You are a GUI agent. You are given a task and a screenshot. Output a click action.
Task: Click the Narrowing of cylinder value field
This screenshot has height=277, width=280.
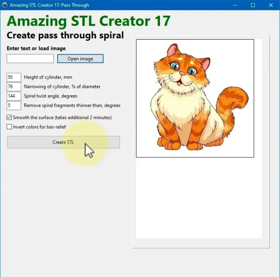pyautogui.click(x=14, y=87)
